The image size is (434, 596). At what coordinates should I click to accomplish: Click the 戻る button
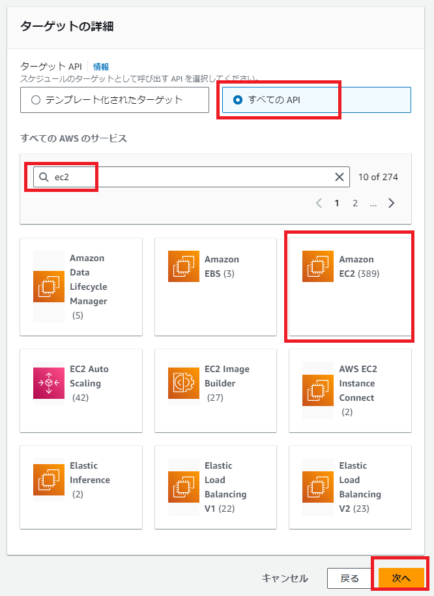coord(350,578)
